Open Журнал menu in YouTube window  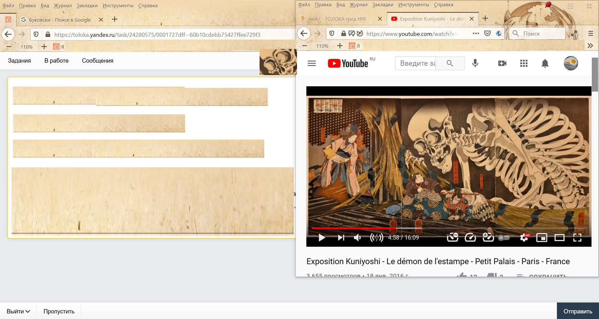click(x=358, y=5)
